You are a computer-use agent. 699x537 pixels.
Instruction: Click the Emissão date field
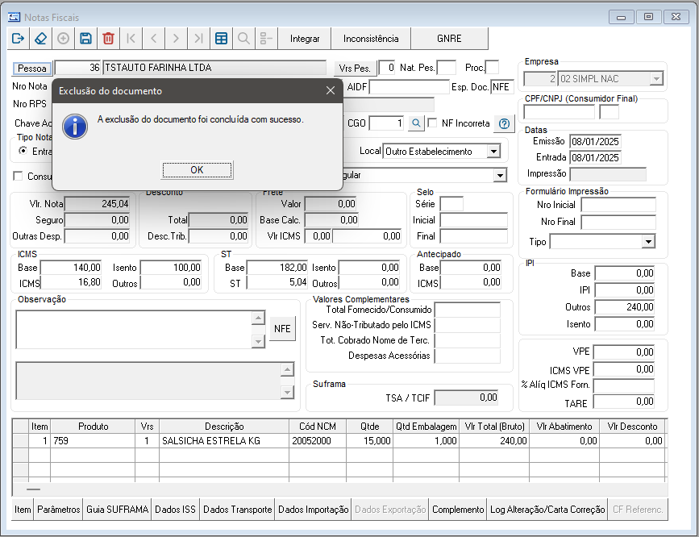click(595, 142)
